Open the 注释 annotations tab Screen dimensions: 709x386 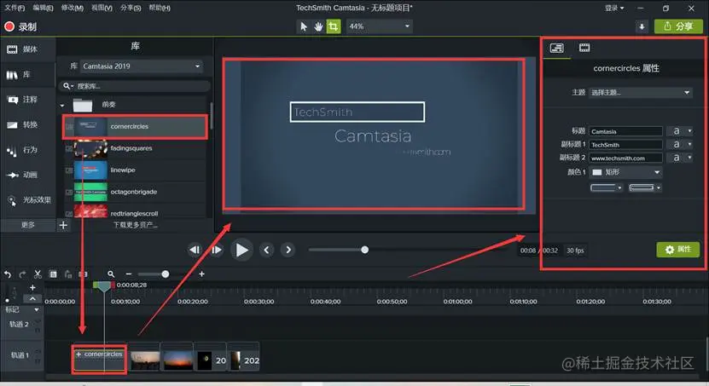28,100
